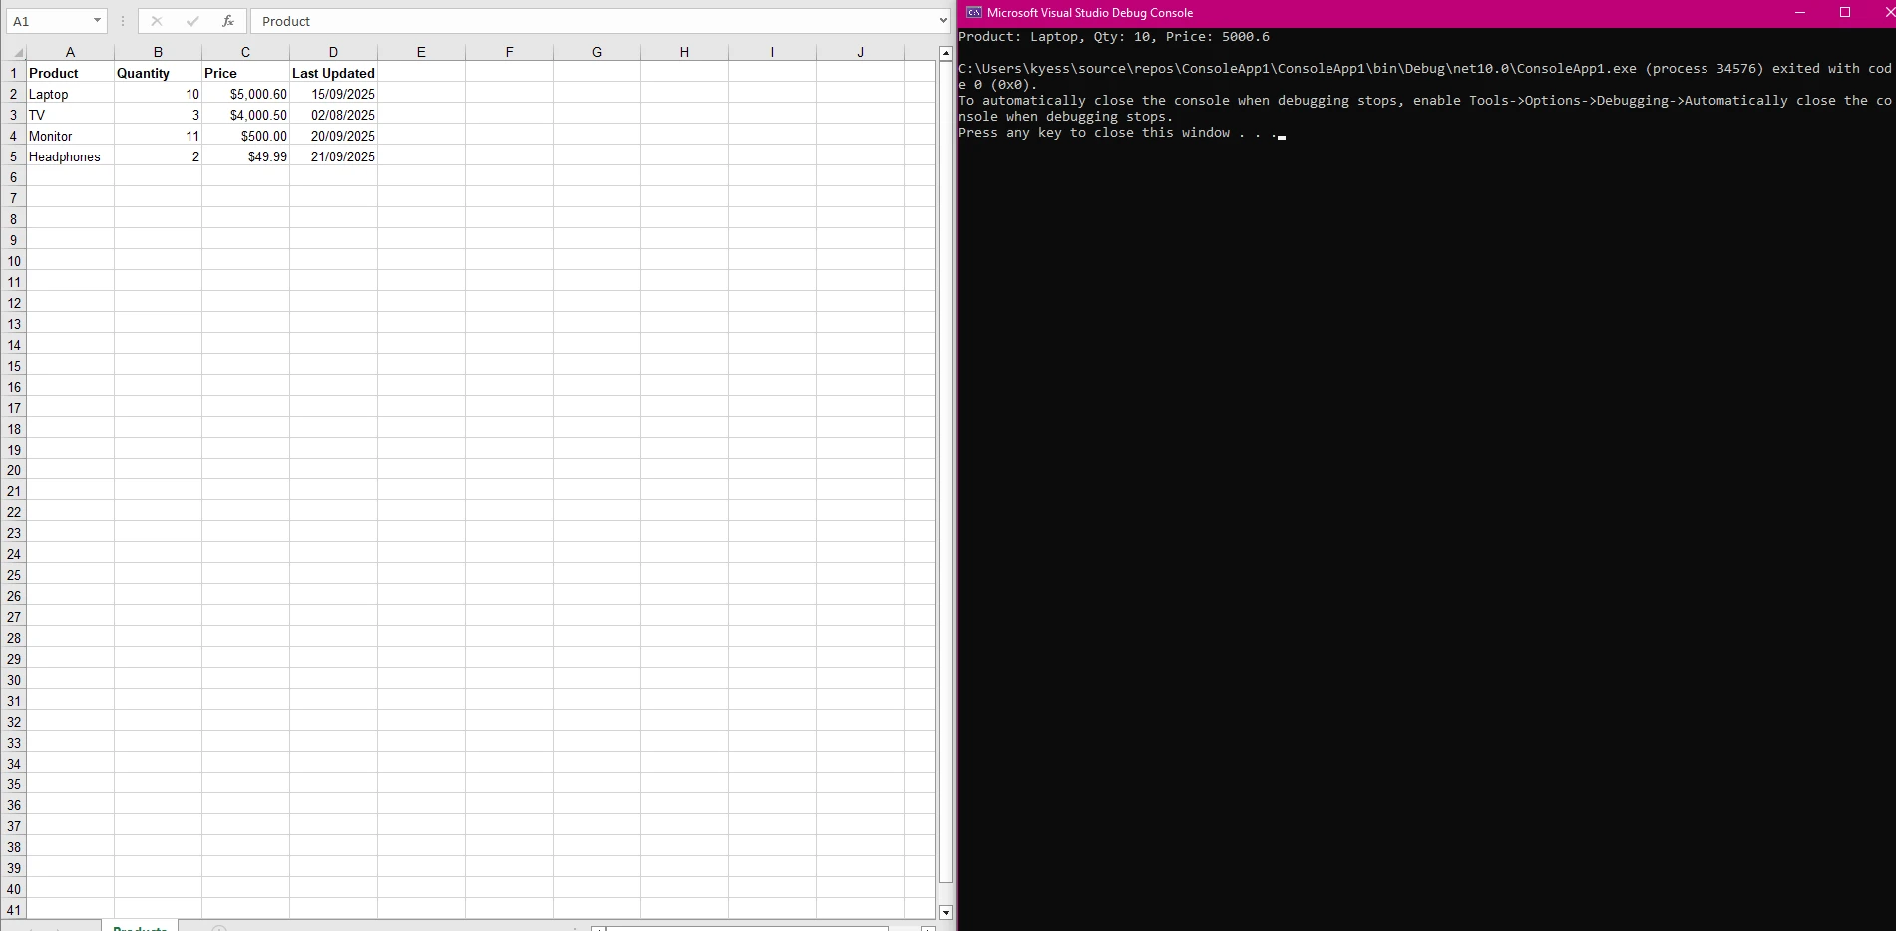
Task: Click the Name Box showing A1
Action: pyautogui.click(x=48, y=21)
